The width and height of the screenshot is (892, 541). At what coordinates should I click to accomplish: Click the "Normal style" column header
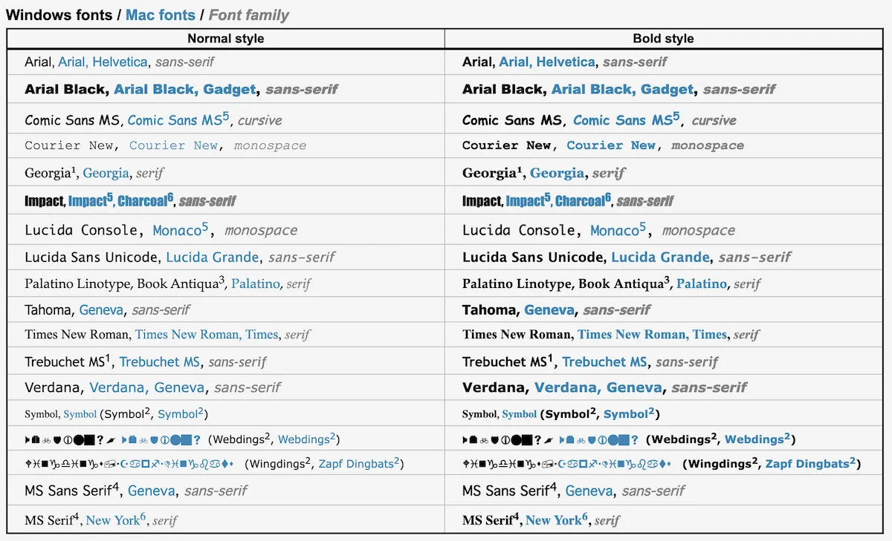pyautogui.click(x=225, y=39)
